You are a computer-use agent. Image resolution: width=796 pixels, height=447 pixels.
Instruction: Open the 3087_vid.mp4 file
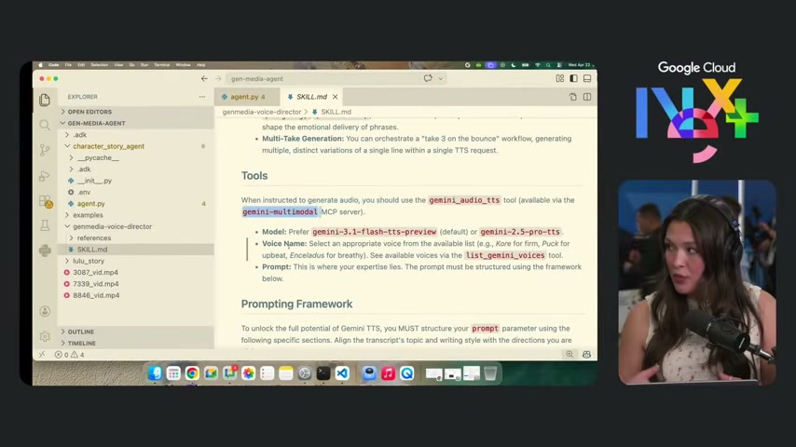point(95,273)
